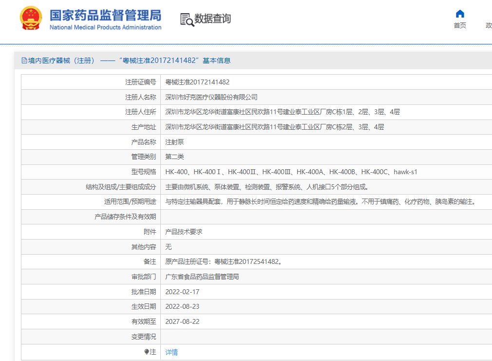Click the 数据查询 magnifier document icon
The height and width of the screenshot is (361, 492).
187,20
